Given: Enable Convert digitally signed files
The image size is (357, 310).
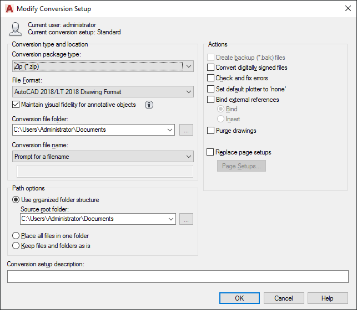Looking at the screenshot, I should coord(210,68).
